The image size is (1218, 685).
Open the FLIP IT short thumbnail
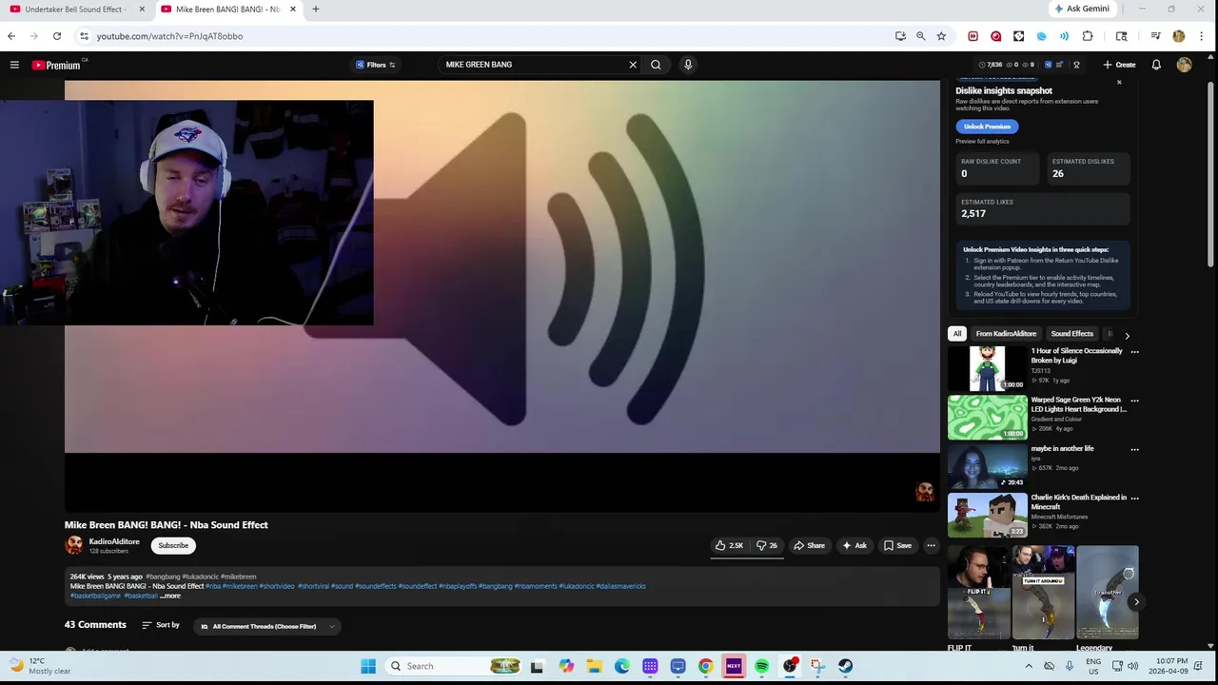[x=978, y=592]
